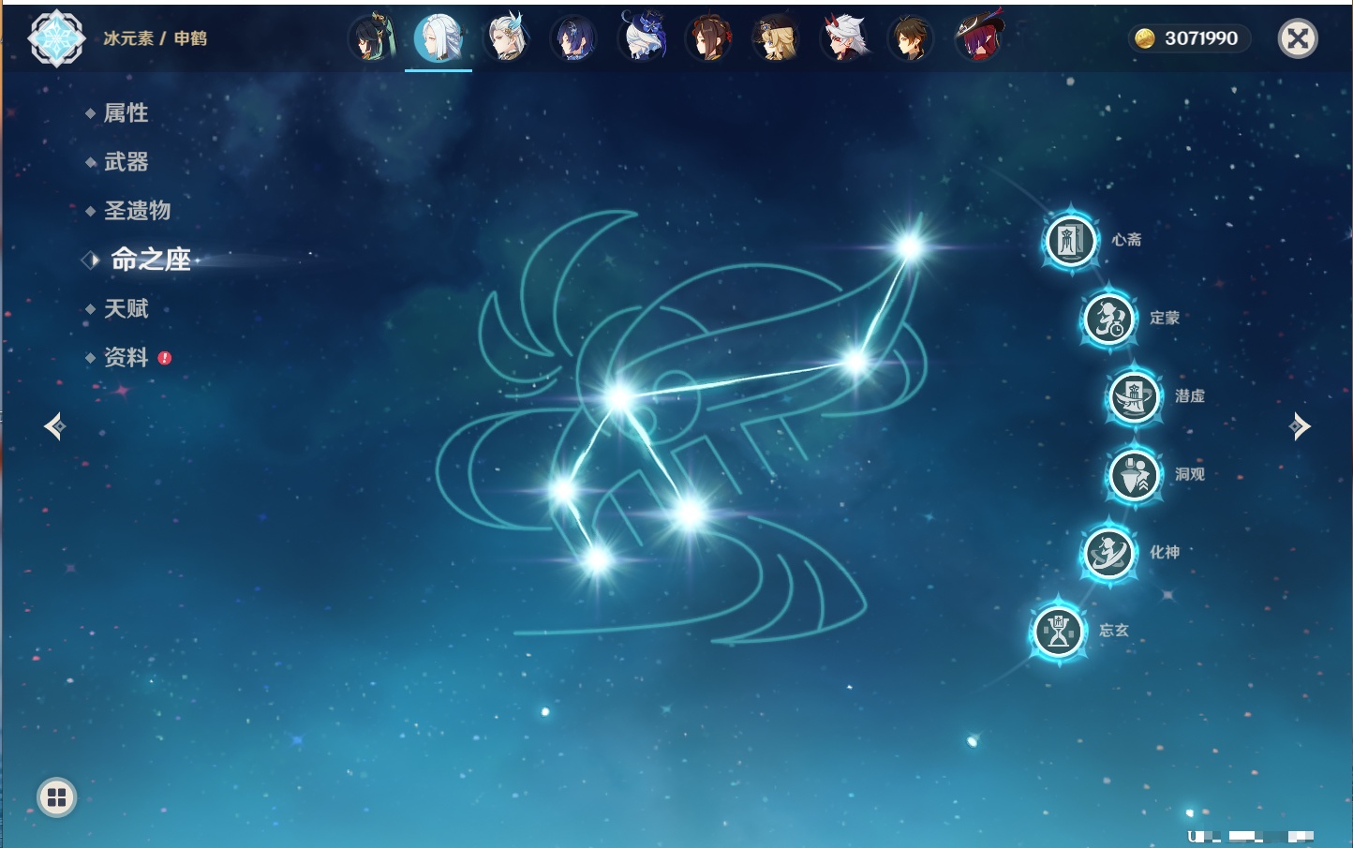This screenshot has height=848, width=1353.
Task: Select the dark-haired character with green tassel
Action: [372, 38]
